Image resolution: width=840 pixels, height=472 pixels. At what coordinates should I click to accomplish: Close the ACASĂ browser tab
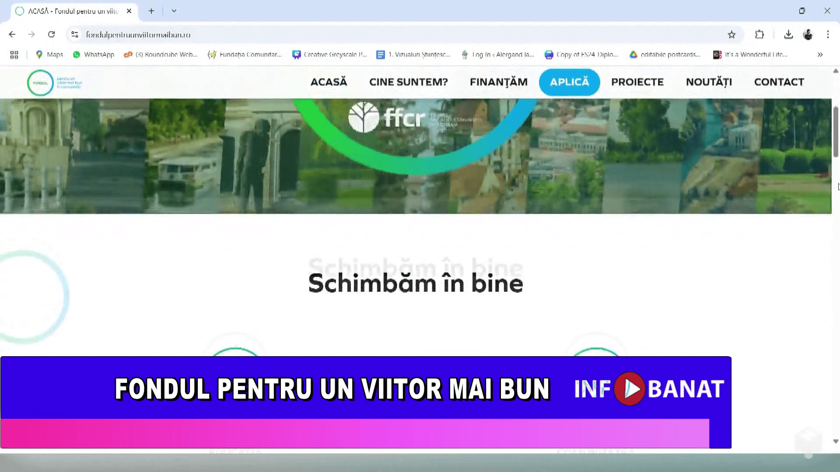129,11
